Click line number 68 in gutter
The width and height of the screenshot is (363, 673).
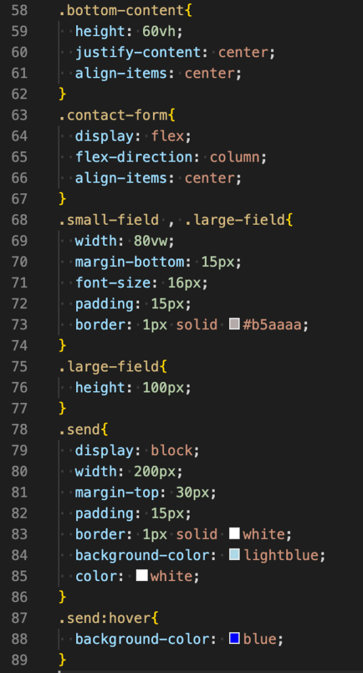[19, 220]
